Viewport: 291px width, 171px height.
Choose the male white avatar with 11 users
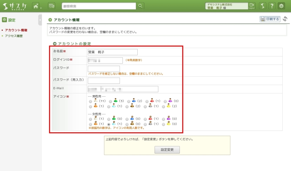[x=91, y=101]
